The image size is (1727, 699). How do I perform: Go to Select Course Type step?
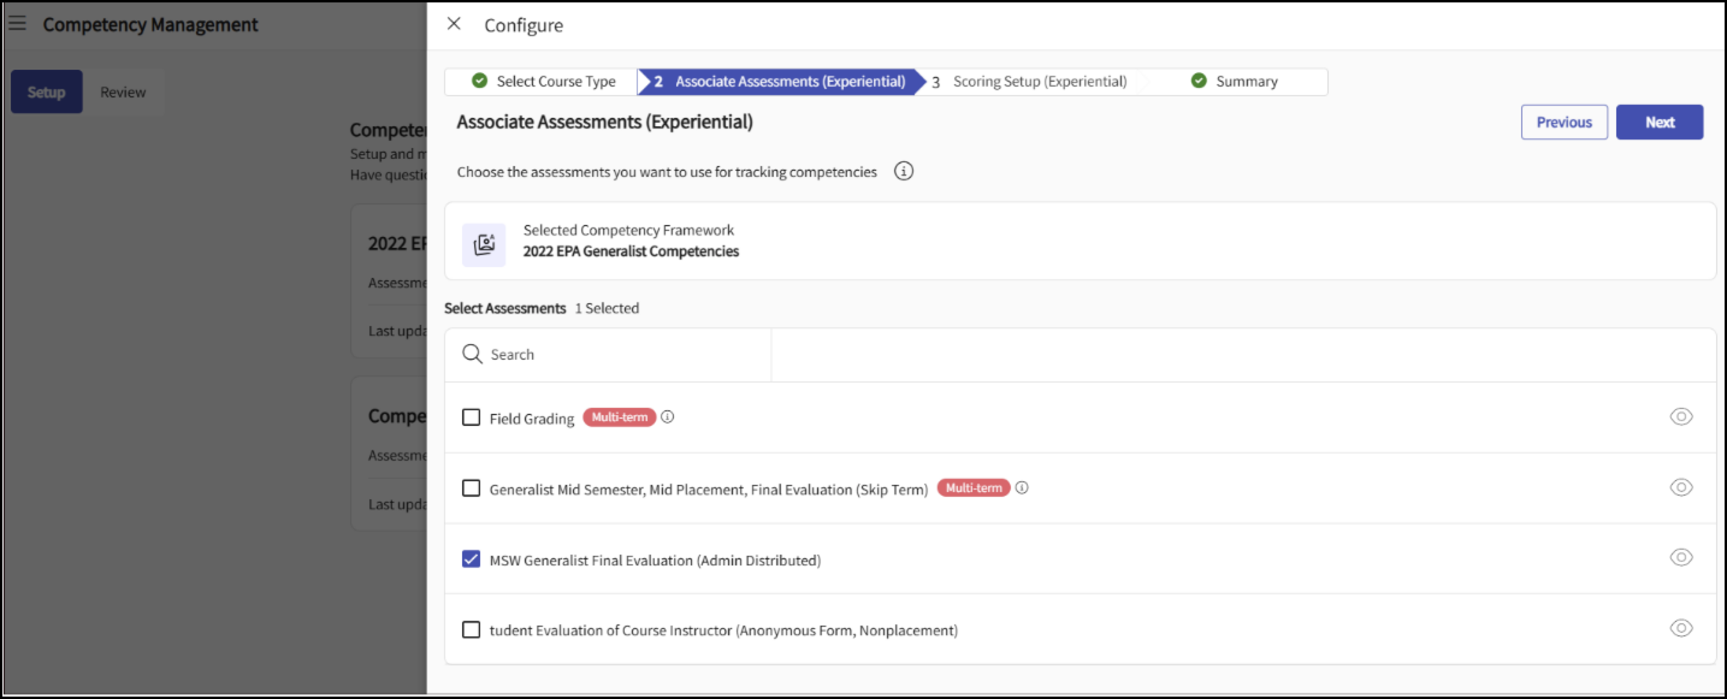coord(542,81)
